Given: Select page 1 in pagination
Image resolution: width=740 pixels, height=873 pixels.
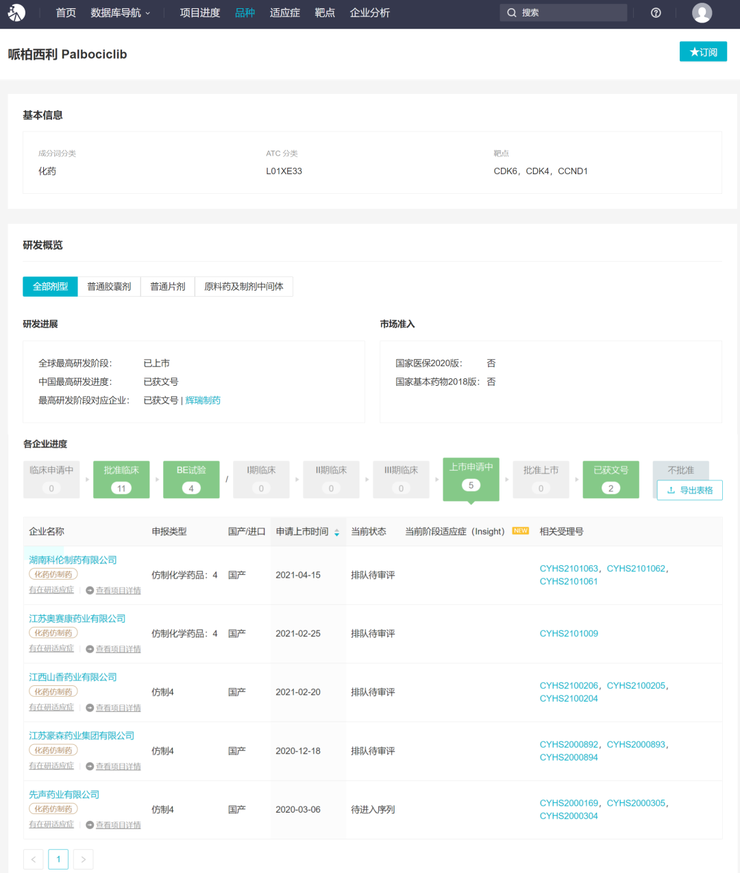Looking at the screenshot, I should [58, 859].
